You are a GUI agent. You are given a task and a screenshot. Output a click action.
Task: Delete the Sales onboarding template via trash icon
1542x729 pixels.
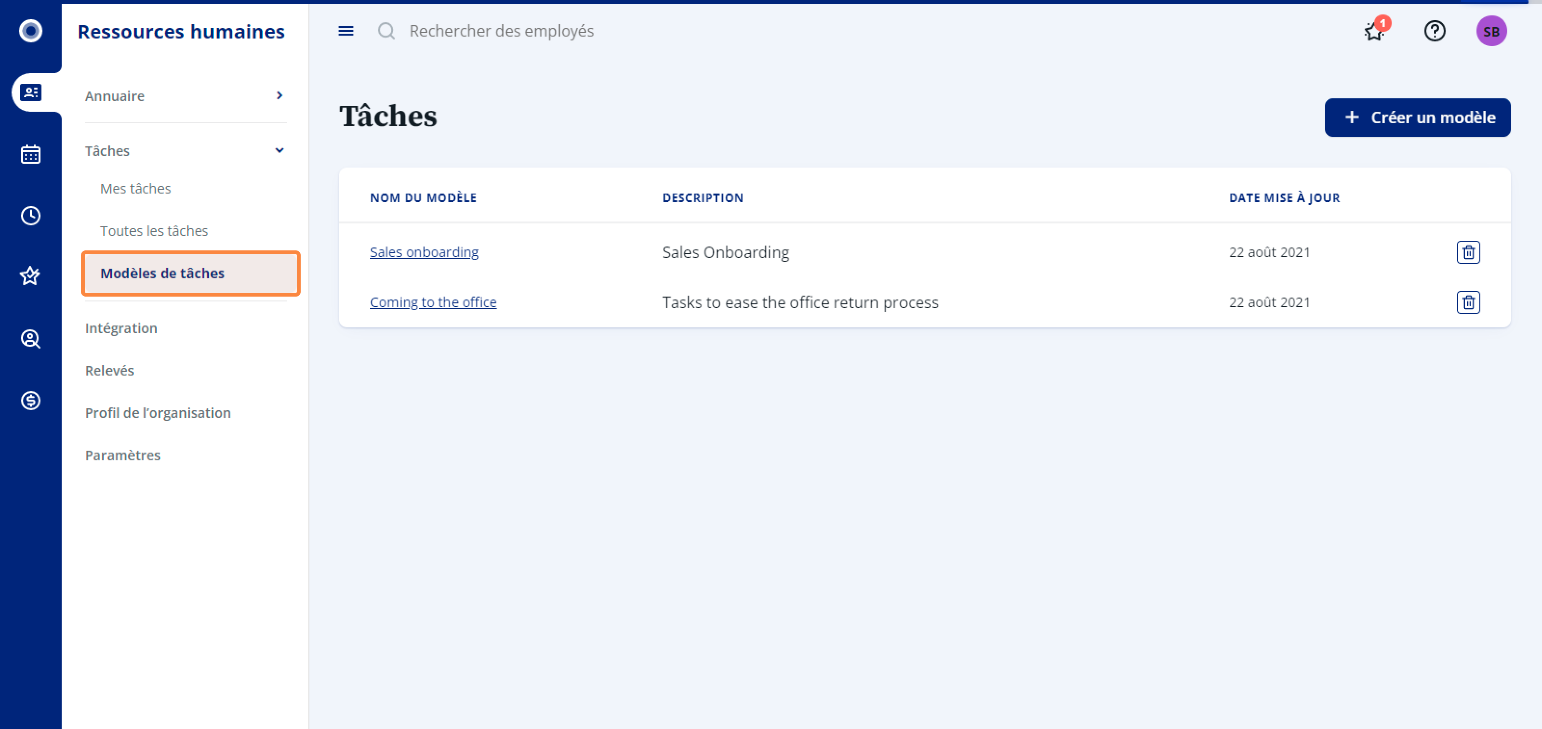click(1468, 252)
